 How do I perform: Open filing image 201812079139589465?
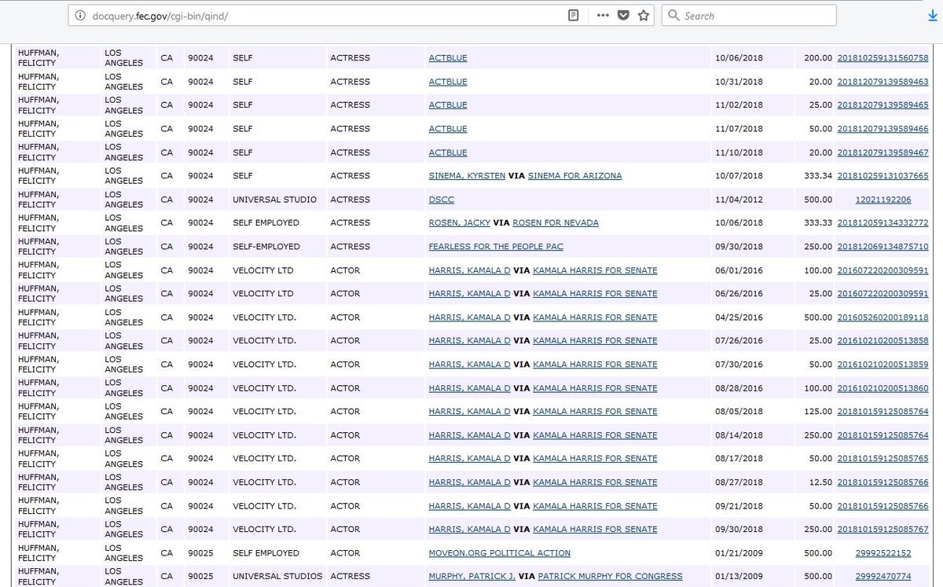(882, 105)
